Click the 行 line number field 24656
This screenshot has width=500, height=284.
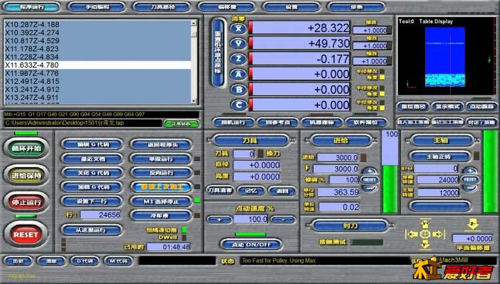point(101,215)
